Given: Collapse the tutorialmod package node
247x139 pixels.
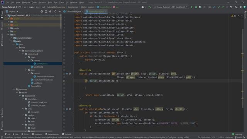Looking at the screenshot, I should point(23,54).
